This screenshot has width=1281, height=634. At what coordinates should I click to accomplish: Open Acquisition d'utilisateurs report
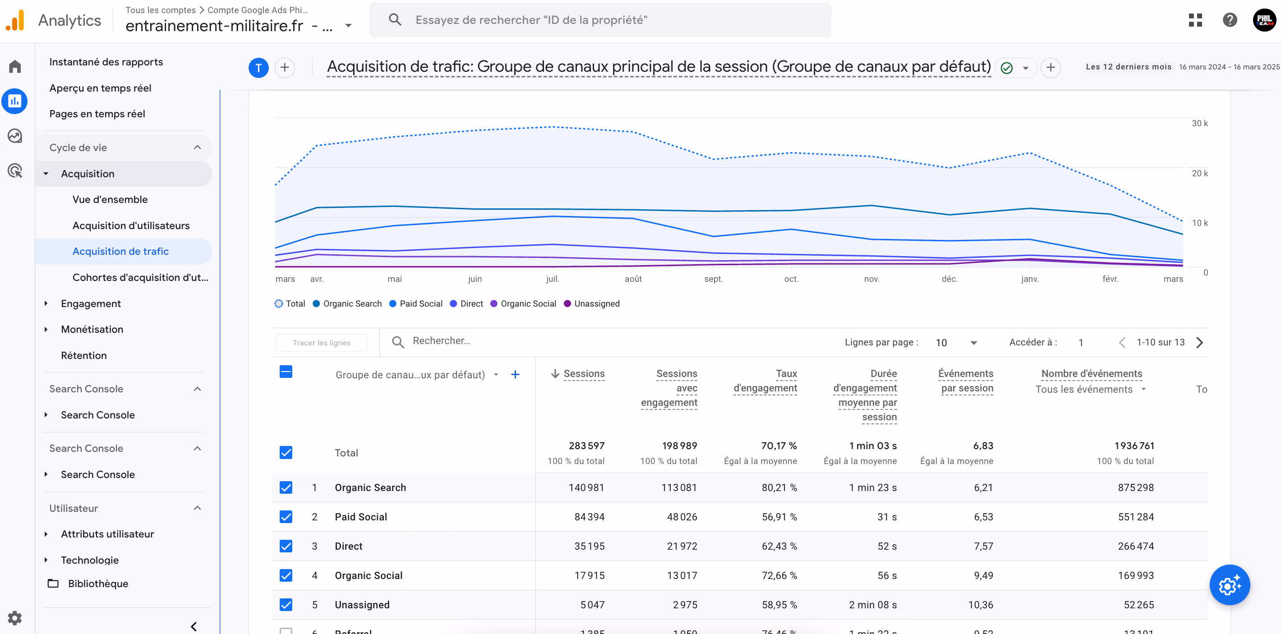[x=131, y=225]
